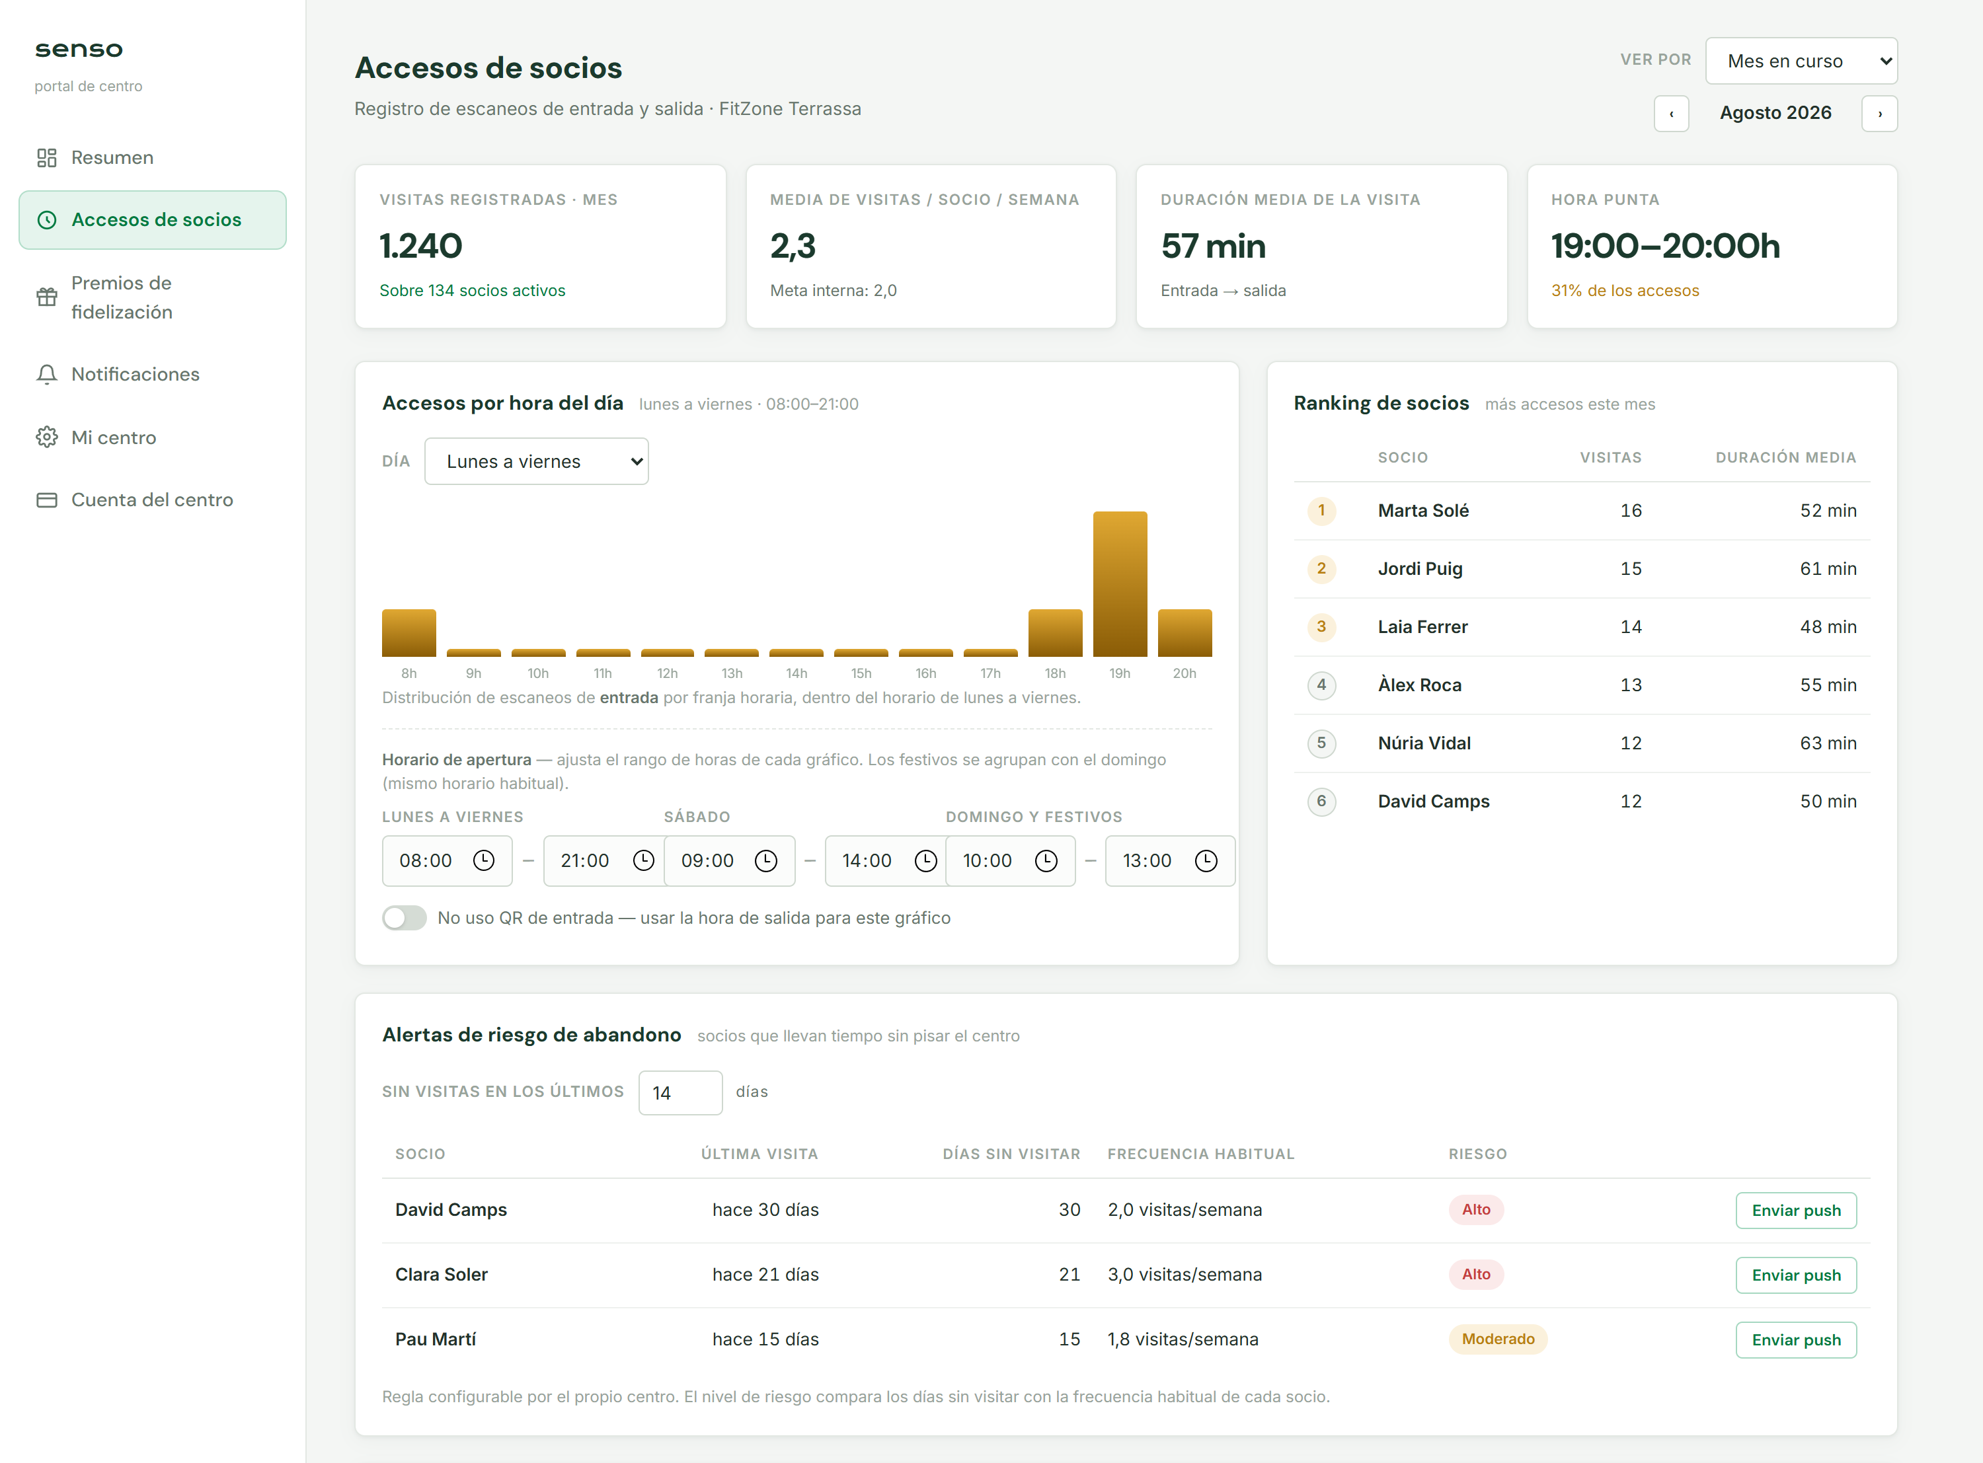Click rank badge 4 next to Àlex Roca
Viewport: 1983px width, 1463px height.
click(1321, 685)
